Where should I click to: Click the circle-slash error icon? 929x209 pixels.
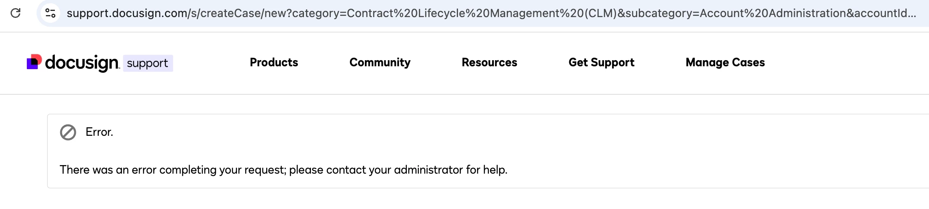[68, 132]
